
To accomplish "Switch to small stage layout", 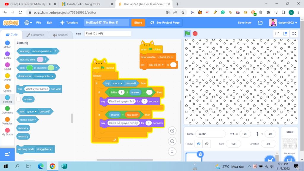I will tap(277, 34).
